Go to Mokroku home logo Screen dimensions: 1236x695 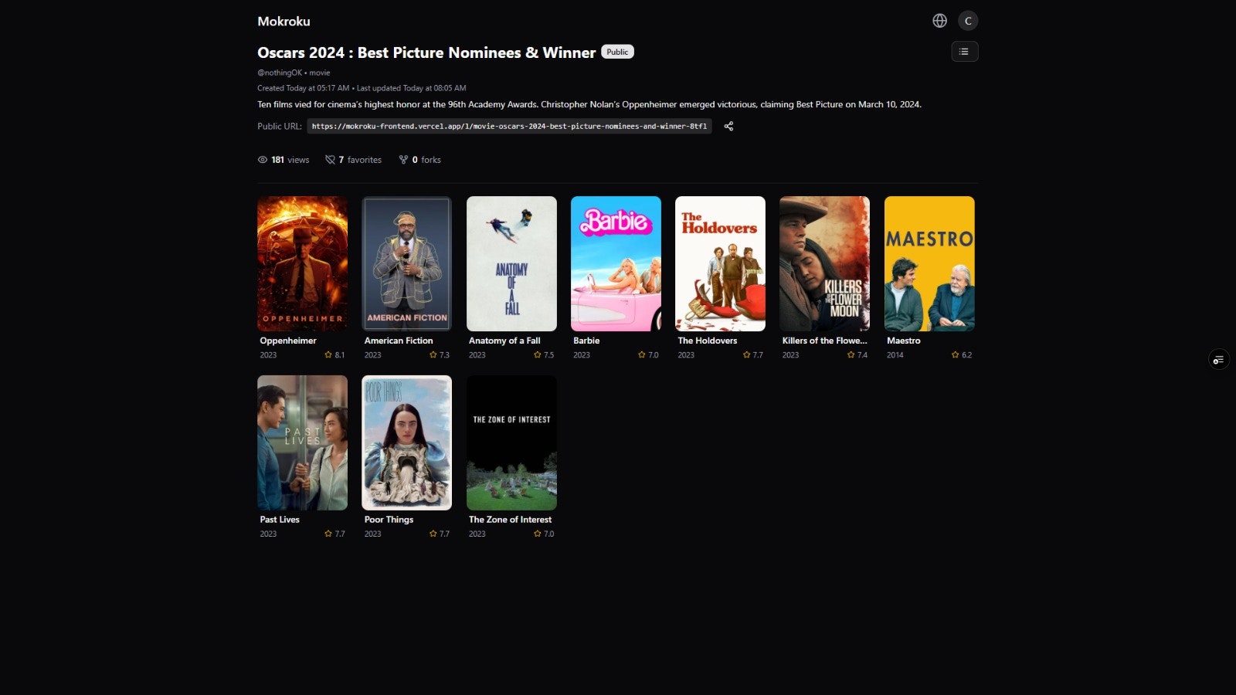(x=284, y=22)
